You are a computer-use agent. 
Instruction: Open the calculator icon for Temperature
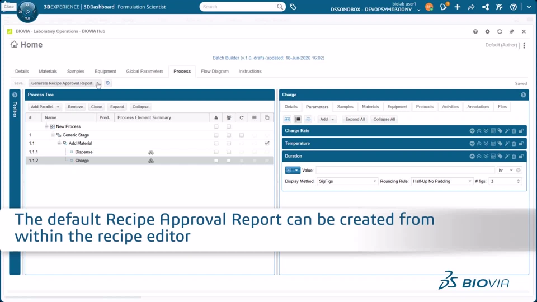tap(493, 144)
